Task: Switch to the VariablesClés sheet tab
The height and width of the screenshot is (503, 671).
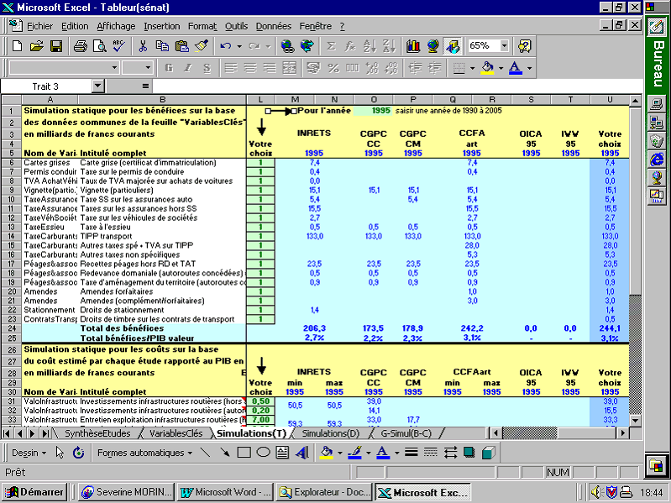Action: point(176,433)
